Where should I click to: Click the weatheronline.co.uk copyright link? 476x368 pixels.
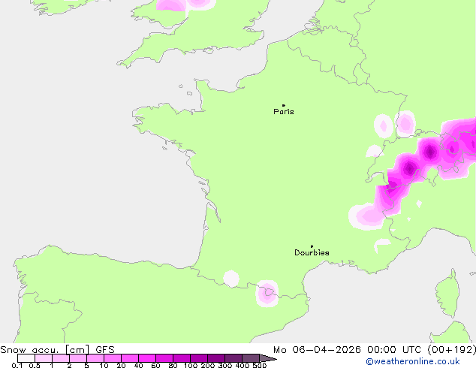[x=413, y=361]
